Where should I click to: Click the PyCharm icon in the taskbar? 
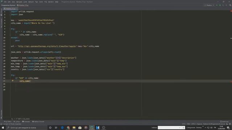tap(92, 127)
